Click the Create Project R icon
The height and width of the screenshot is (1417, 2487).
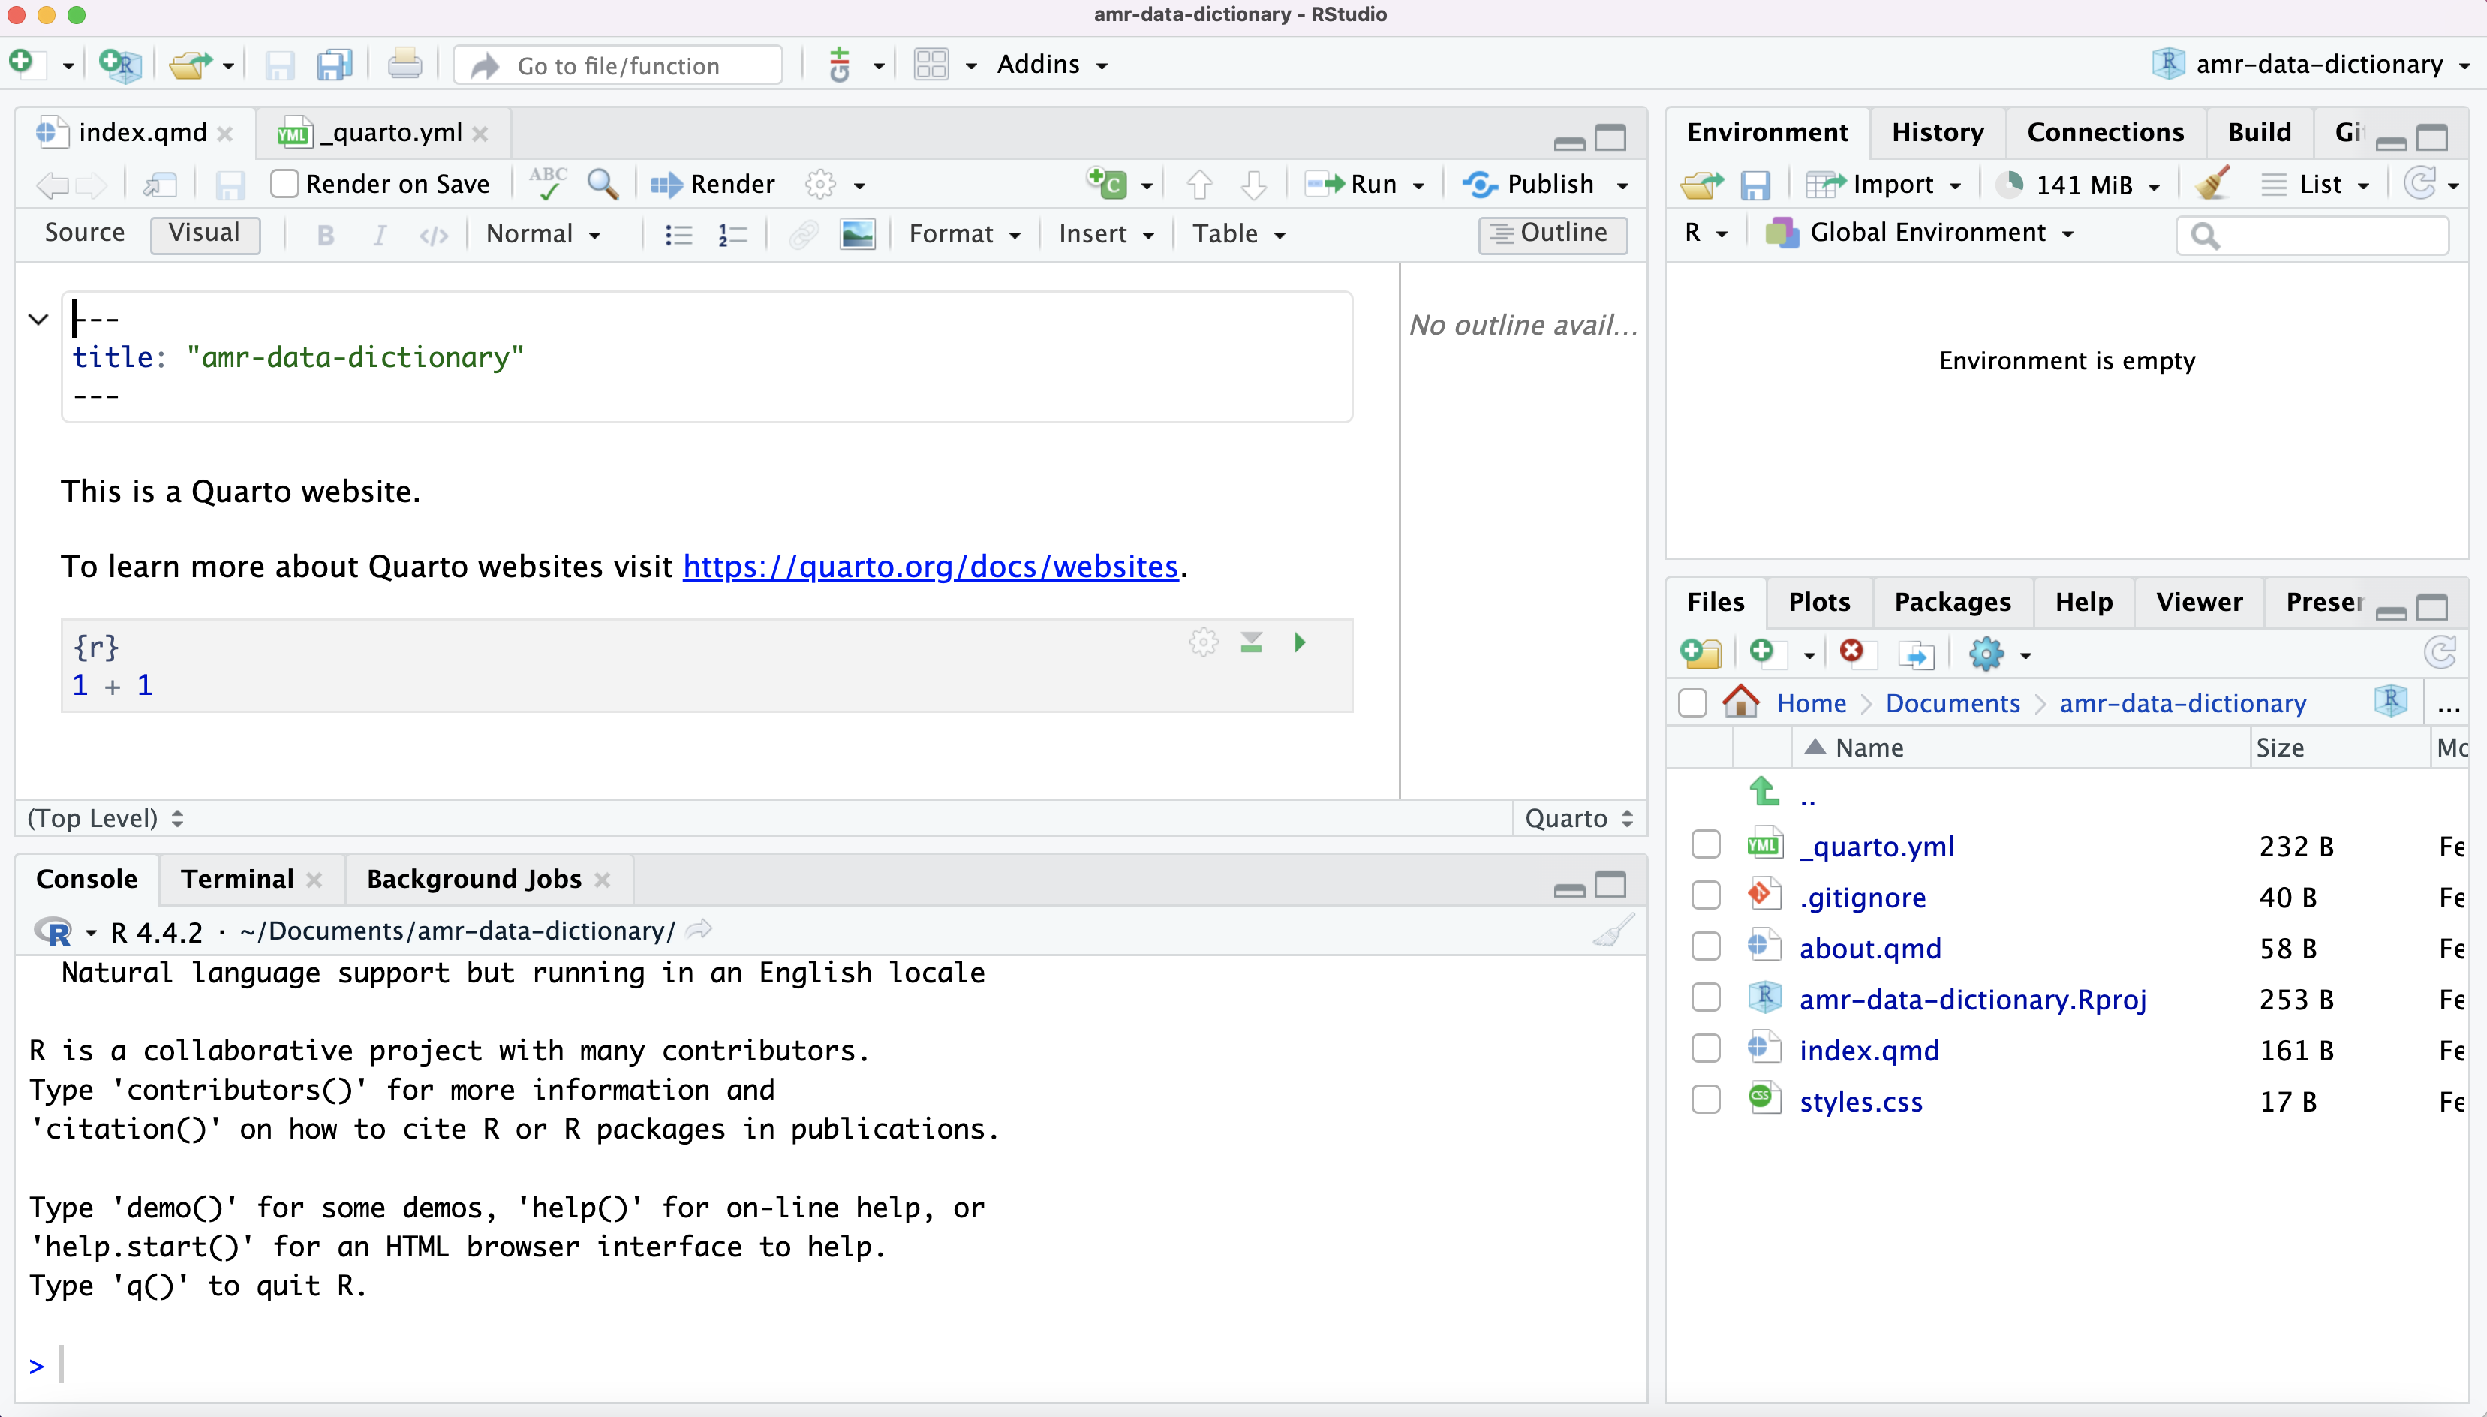coord(121,65)
